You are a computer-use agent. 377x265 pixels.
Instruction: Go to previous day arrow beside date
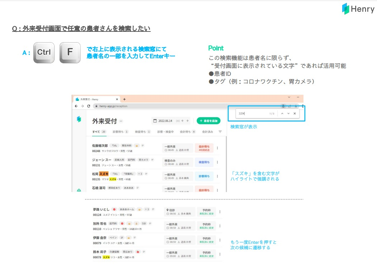(x=183, y=121)
